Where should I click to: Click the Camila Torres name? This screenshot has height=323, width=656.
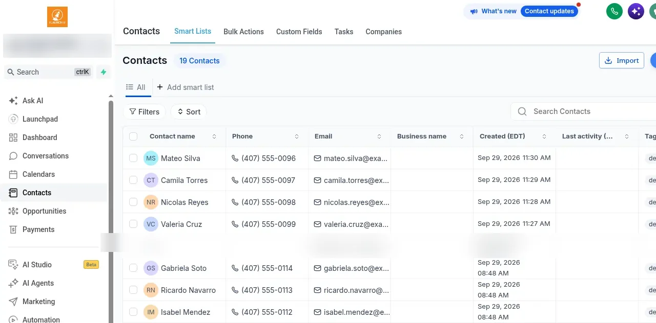[184, 180]
